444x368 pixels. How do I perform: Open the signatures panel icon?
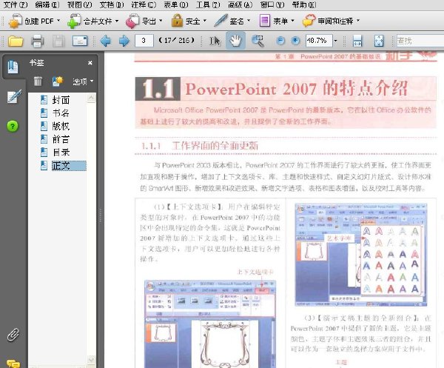pyautogui.click(x=13, y=96)
